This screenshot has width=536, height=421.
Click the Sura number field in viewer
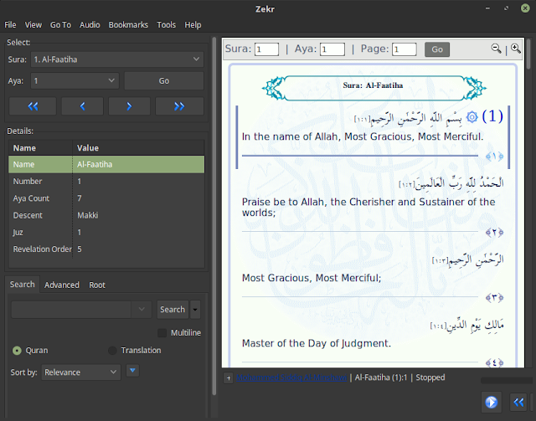pos(266,49)
